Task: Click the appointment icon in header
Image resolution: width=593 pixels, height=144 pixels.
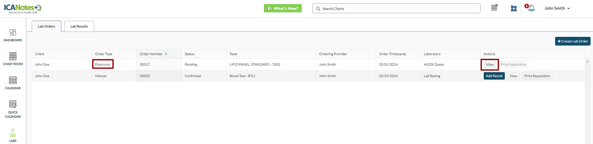Action: [x=514, y=8]
